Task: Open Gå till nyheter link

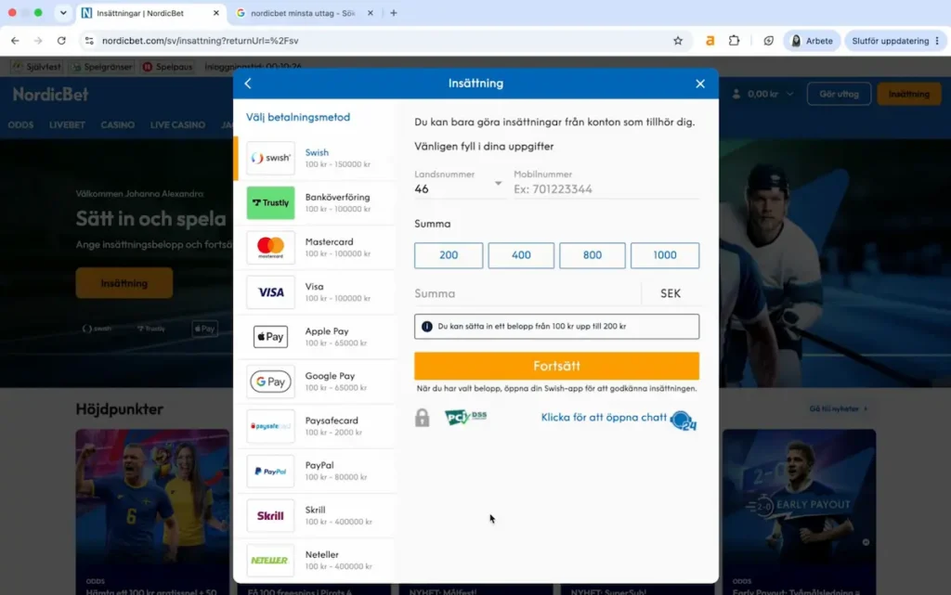Action: coord(839,409)
